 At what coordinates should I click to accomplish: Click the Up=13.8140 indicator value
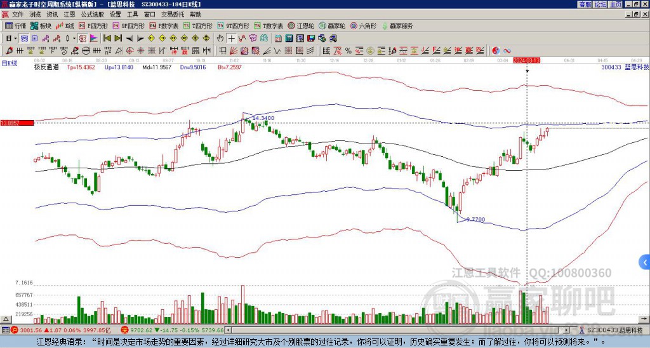[119, 67]
